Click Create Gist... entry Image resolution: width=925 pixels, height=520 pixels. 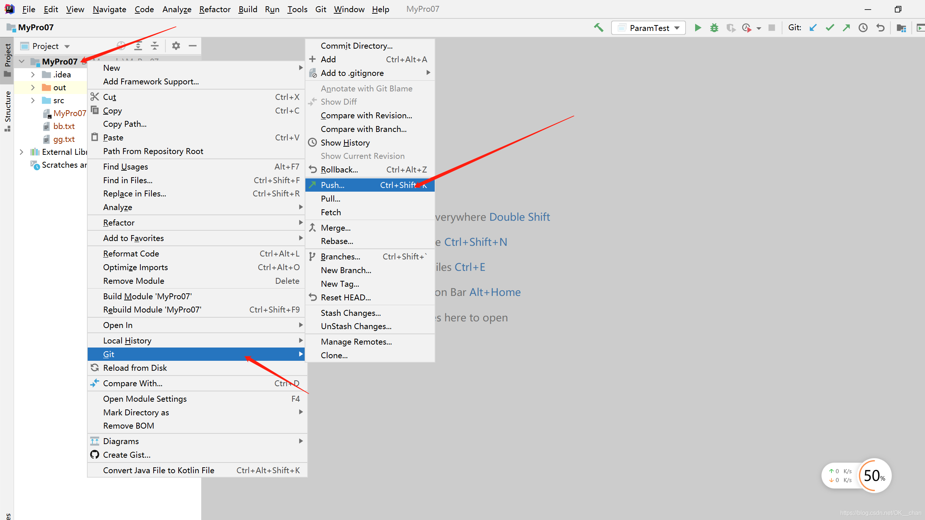[196, 455]
